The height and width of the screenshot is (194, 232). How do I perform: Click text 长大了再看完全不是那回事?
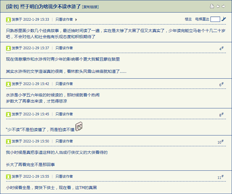[30, 165]
